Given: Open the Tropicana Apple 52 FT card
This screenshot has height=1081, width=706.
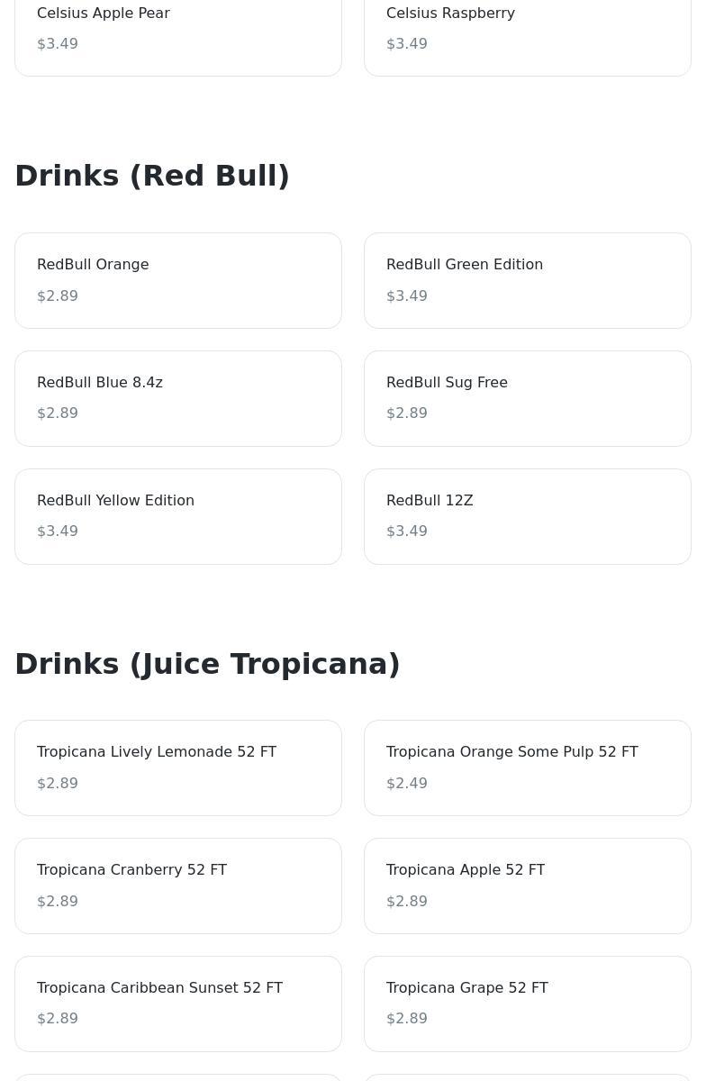Looking at the screenshot, I should pyautogui.click(x=527, y=886).
